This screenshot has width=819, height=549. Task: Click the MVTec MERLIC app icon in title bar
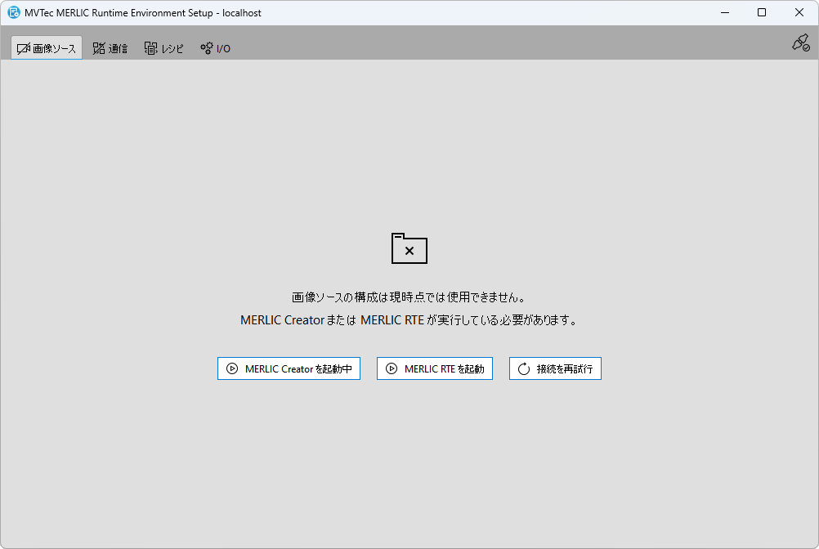(13, 13)
